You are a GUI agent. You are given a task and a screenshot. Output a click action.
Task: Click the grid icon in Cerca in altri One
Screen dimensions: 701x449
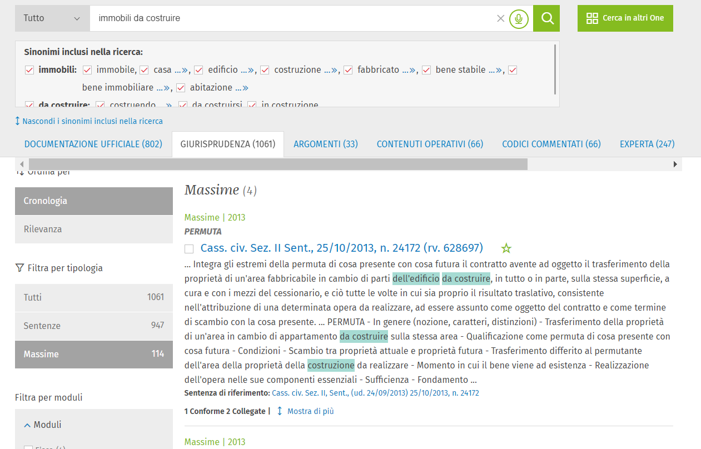[x=592, y=18]
